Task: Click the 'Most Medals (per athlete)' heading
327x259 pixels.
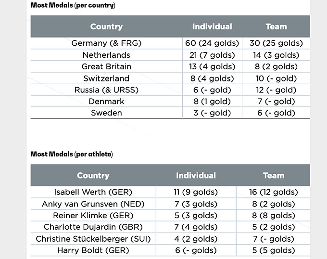Action: coord(72,154)
